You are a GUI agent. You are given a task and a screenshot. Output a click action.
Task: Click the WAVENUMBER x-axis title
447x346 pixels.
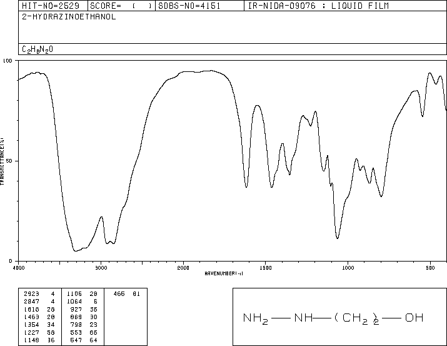click(x=224, y=273)
